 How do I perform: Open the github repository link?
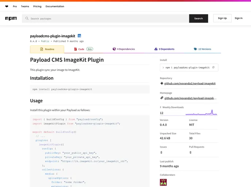pyautogui.click(x=190, y=83)
